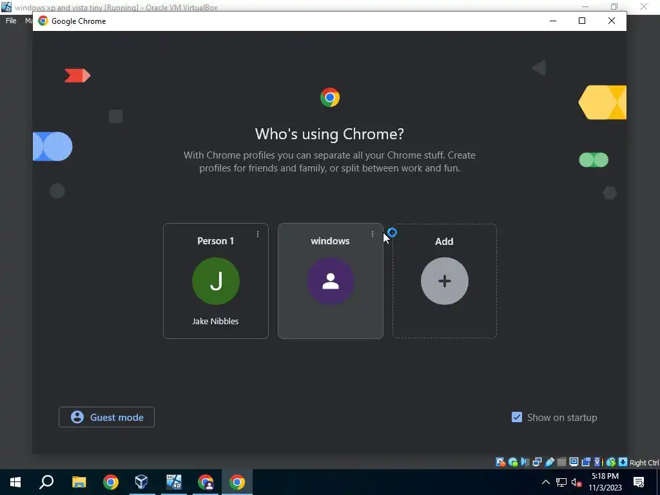660x495 pixels.
Task: Select the Jake Nibbles green J avatar
Action: click(x=216, y=281)
